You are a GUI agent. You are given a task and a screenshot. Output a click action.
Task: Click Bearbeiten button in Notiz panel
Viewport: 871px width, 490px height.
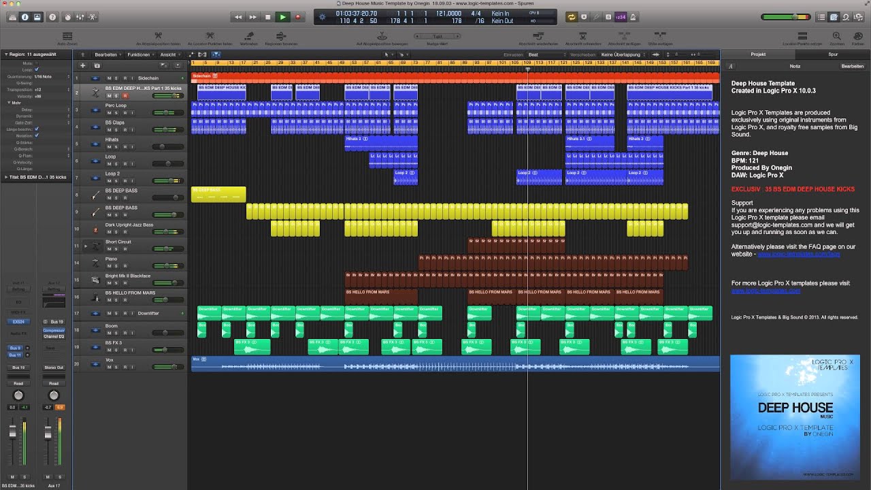tap(853, 66)
